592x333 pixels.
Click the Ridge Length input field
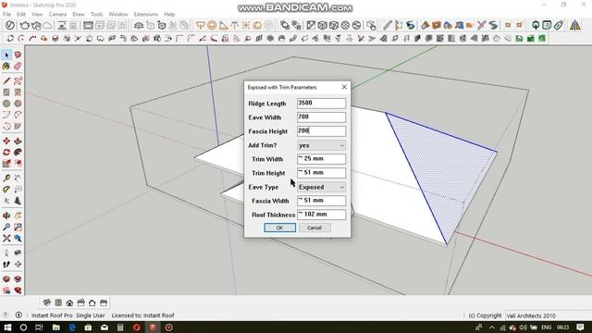[x=321, y=104]
